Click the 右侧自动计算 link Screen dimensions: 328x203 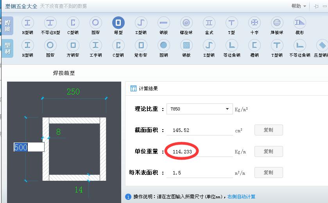(x=241, y=197)
